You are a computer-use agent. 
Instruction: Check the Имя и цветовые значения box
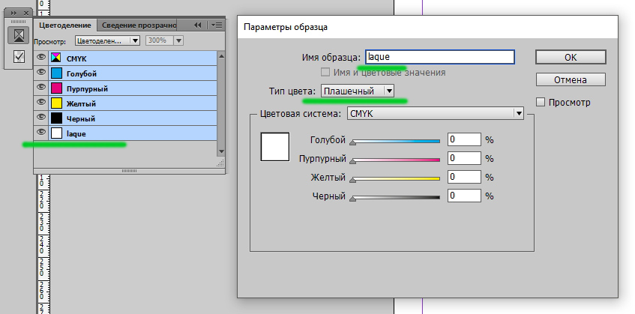pos(325,73)
